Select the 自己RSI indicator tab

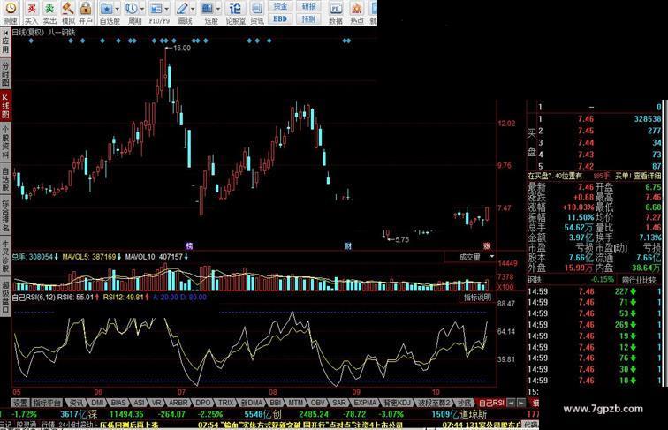click(491, 403)
